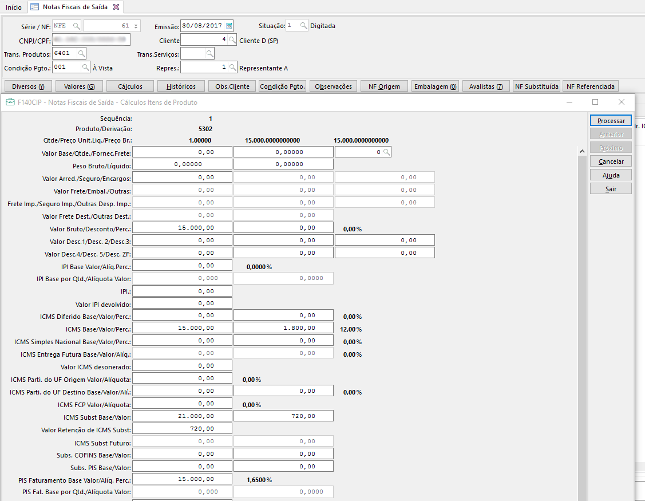Click the ICMS Subst Base value field
The width and height of the screenshot is (645, 501).
182,416
